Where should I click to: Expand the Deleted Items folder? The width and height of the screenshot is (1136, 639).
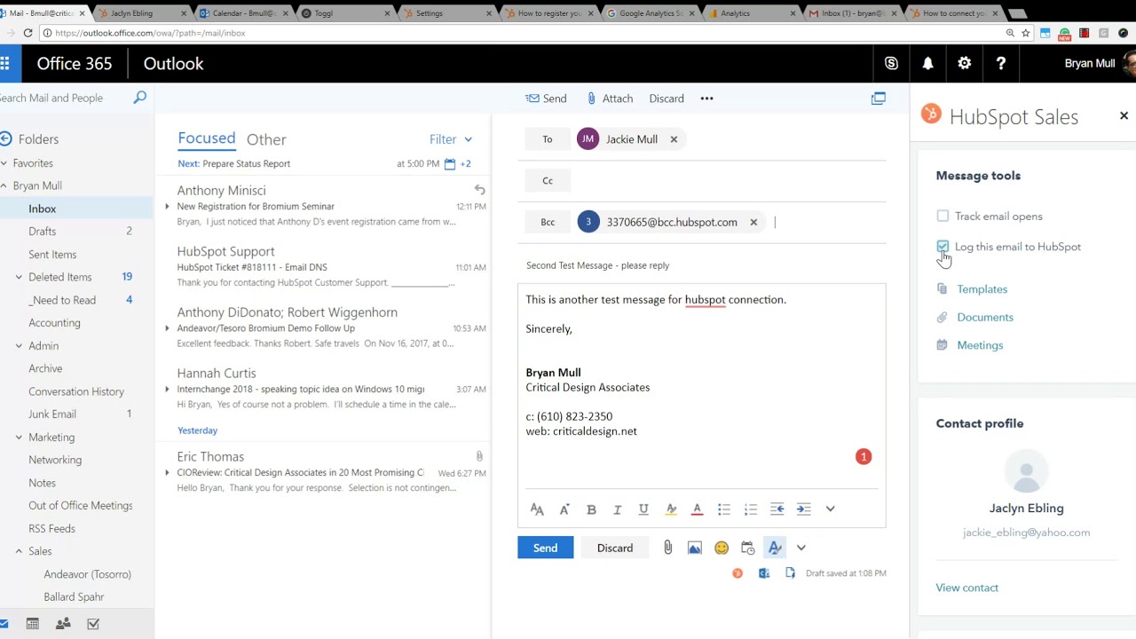click(19, 277)
